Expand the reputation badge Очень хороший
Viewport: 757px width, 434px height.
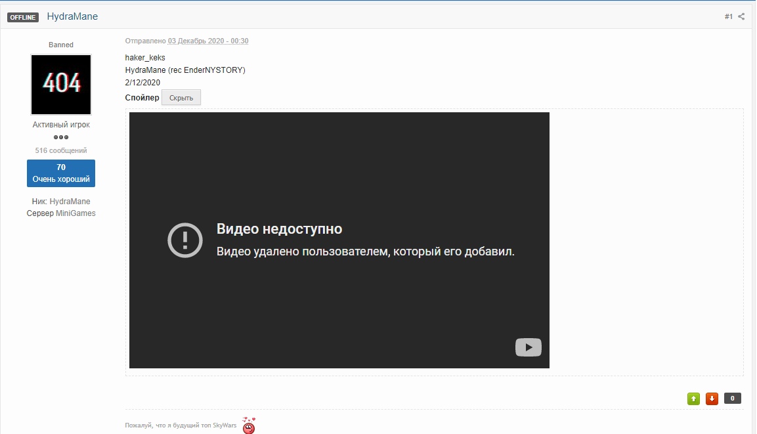60,177
